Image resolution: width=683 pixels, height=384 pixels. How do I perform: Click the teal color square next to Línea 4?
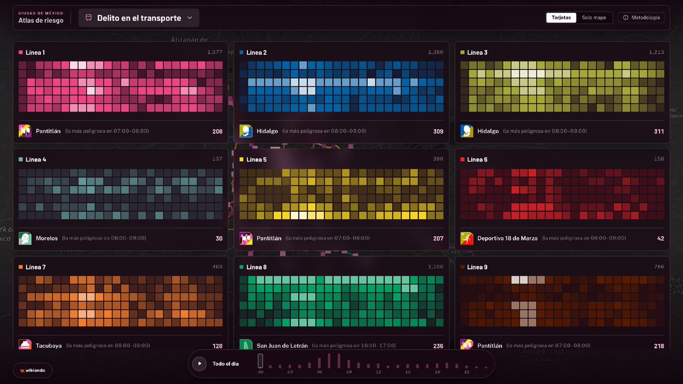click(21, 160)
